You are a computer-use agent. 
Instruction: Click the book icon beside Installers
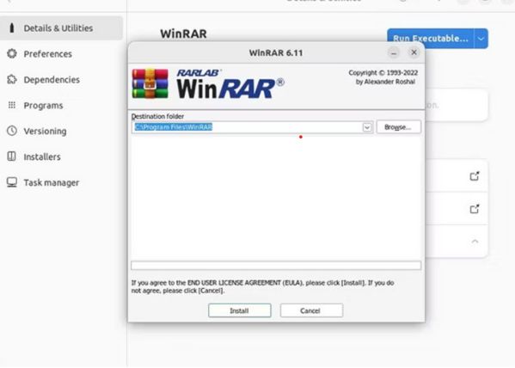[11, 156]
